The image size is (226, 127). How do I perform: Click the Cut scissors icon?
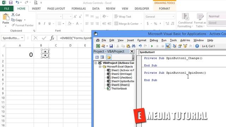[13, 14]
